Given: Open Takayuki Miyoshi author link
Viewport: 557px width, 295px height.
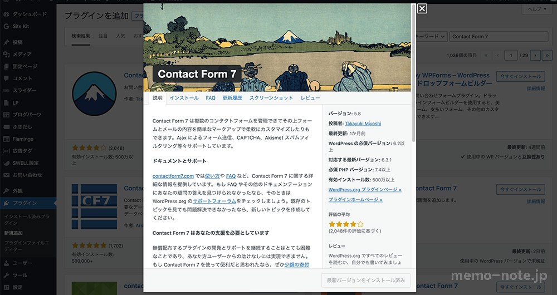Looking at the screenshot, I should click(x=363, y=124).
